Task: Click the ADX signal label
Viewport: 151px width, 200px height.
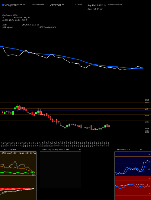Action: [x=8, y=27]
